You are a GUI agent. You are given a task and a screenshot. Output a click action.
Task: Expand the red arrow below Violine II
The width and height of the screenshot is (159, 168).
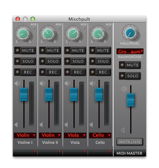(x=60, y=152)
